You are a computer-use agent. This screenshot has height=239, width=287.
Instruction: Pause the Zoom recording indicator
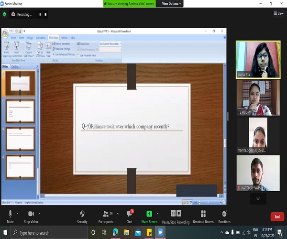(40, 14)
